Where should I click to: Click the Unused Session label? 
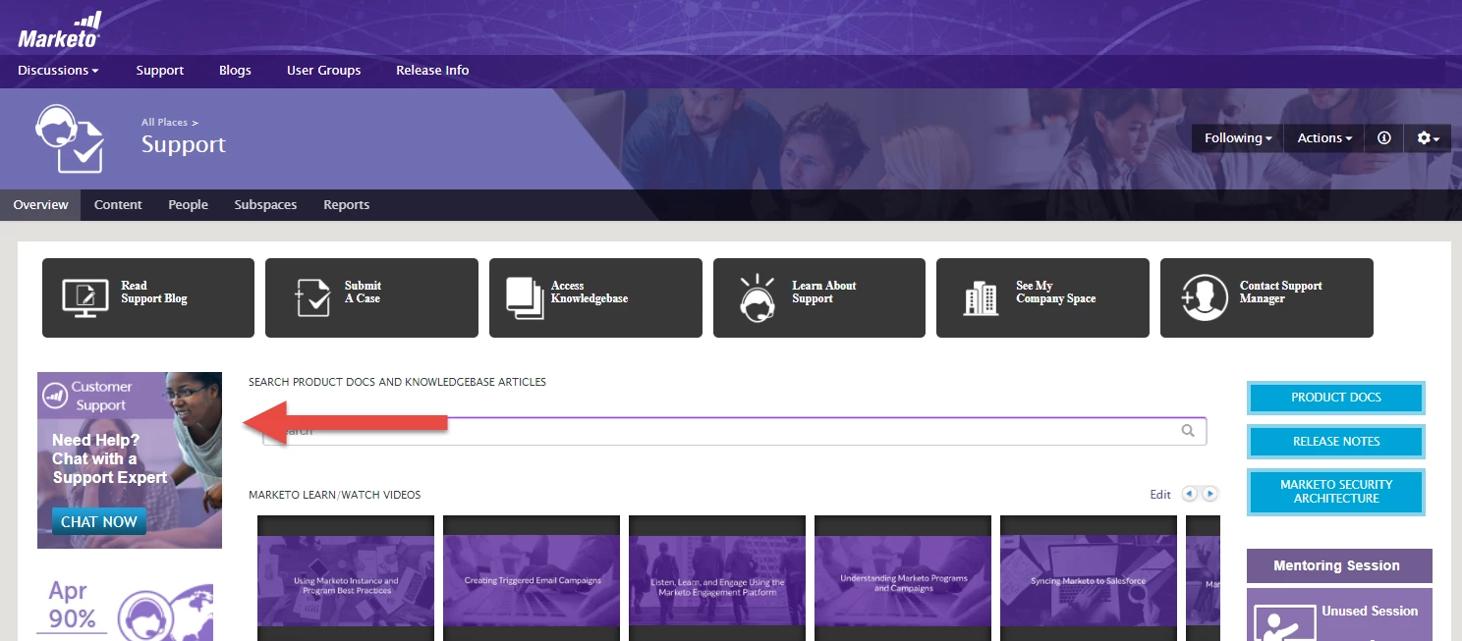click(1370, 611)
